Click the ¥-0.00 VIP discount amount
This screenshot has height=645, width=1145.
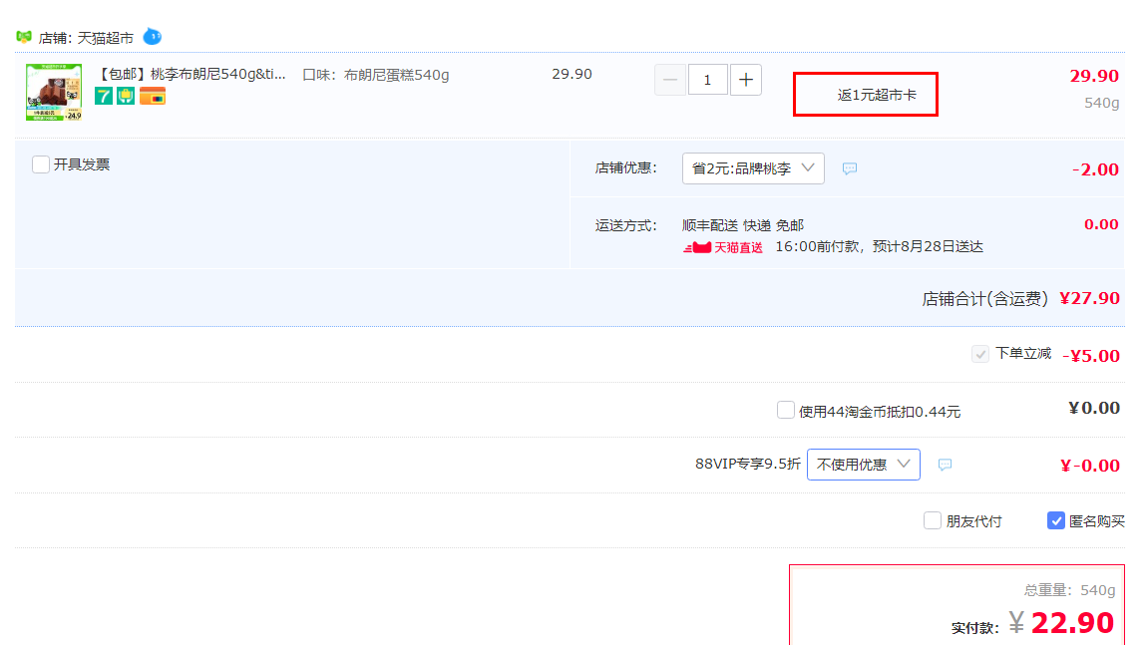coord(1089,466)
